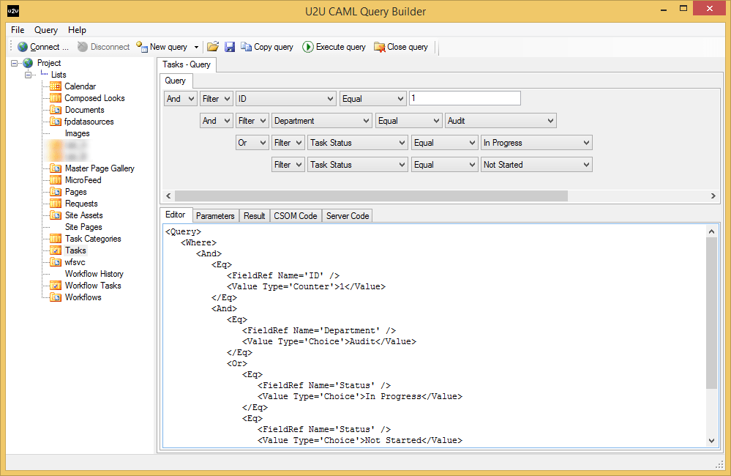Collapse the Project tree node
Image resolution: width=731 pixels, height=476 pixels.
pyautogui.click(x=15, y=63)
